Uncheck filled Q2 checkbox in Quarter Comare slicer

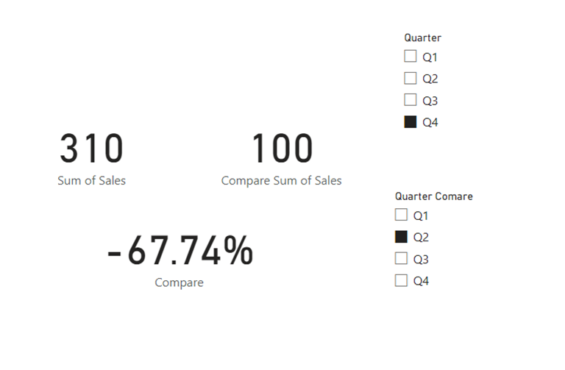(x=401, y=237)
